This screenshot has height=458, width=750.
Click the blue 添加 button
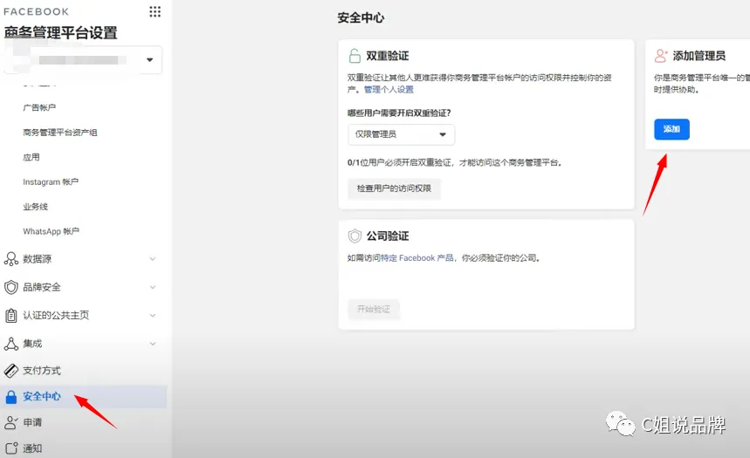point(671,129)
